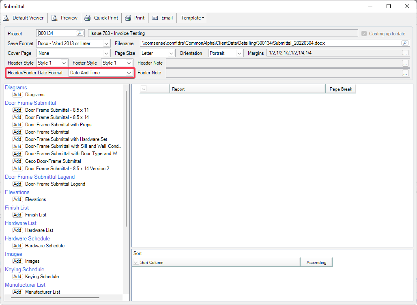Open the Margins ellipsis editor
Viewport: 417px width, 305px height.
[405, 53]
